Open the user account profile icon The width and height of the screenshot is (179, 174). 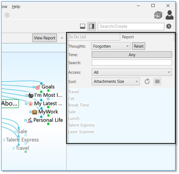(169, 15)
